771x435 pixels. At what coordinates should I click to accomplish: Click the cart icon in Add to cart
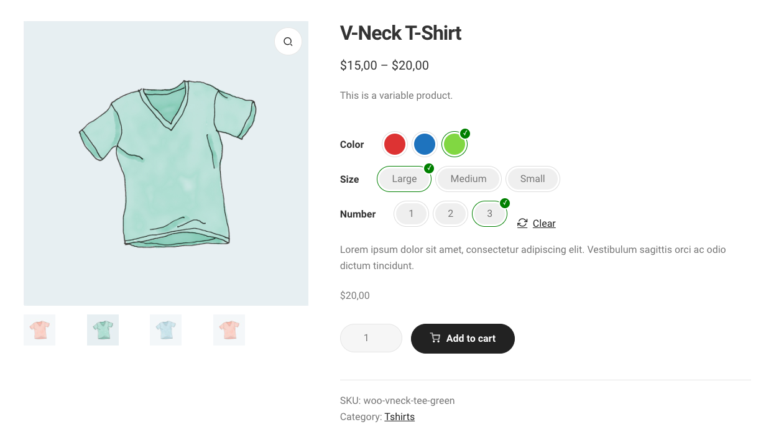435,338
